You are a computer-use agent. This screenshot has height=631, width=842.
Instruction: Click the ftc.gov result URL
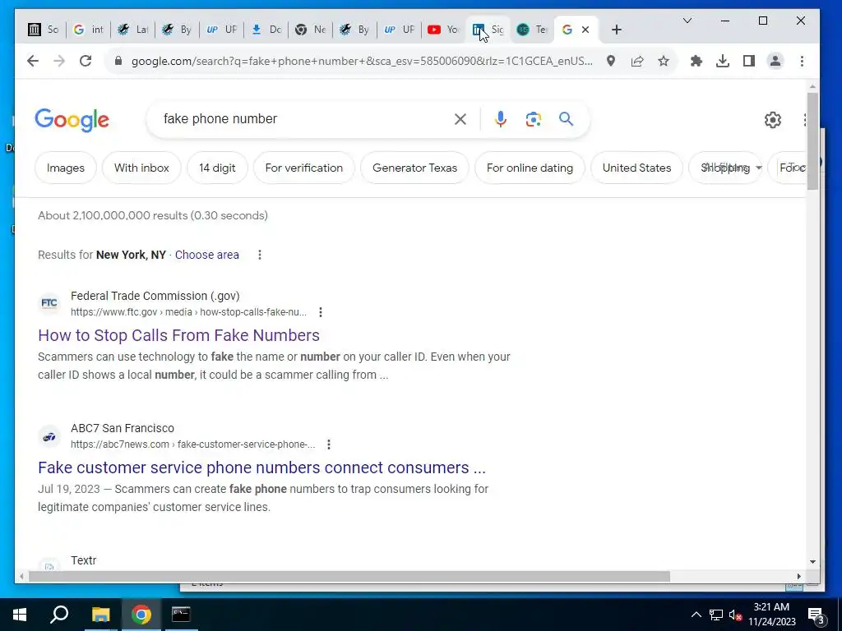coord(188,312)
